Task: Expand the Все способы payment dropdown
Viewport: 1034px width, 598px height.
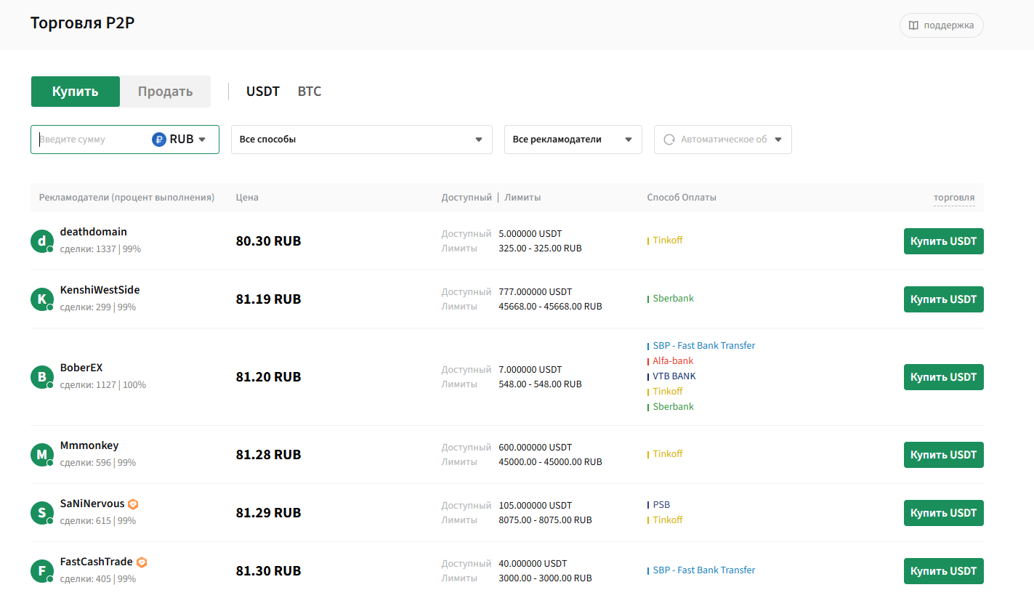Action: (362, 140)
